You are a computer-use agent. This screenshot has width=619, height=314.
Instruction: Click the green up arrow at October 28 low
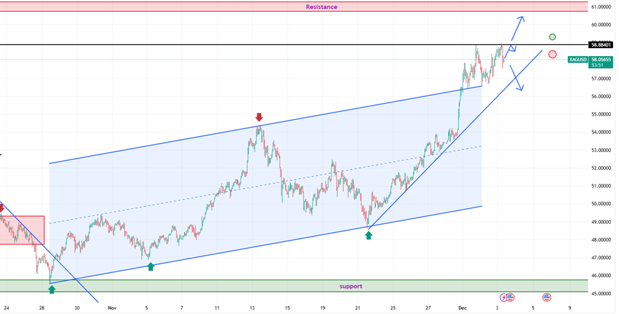point(52,289)
